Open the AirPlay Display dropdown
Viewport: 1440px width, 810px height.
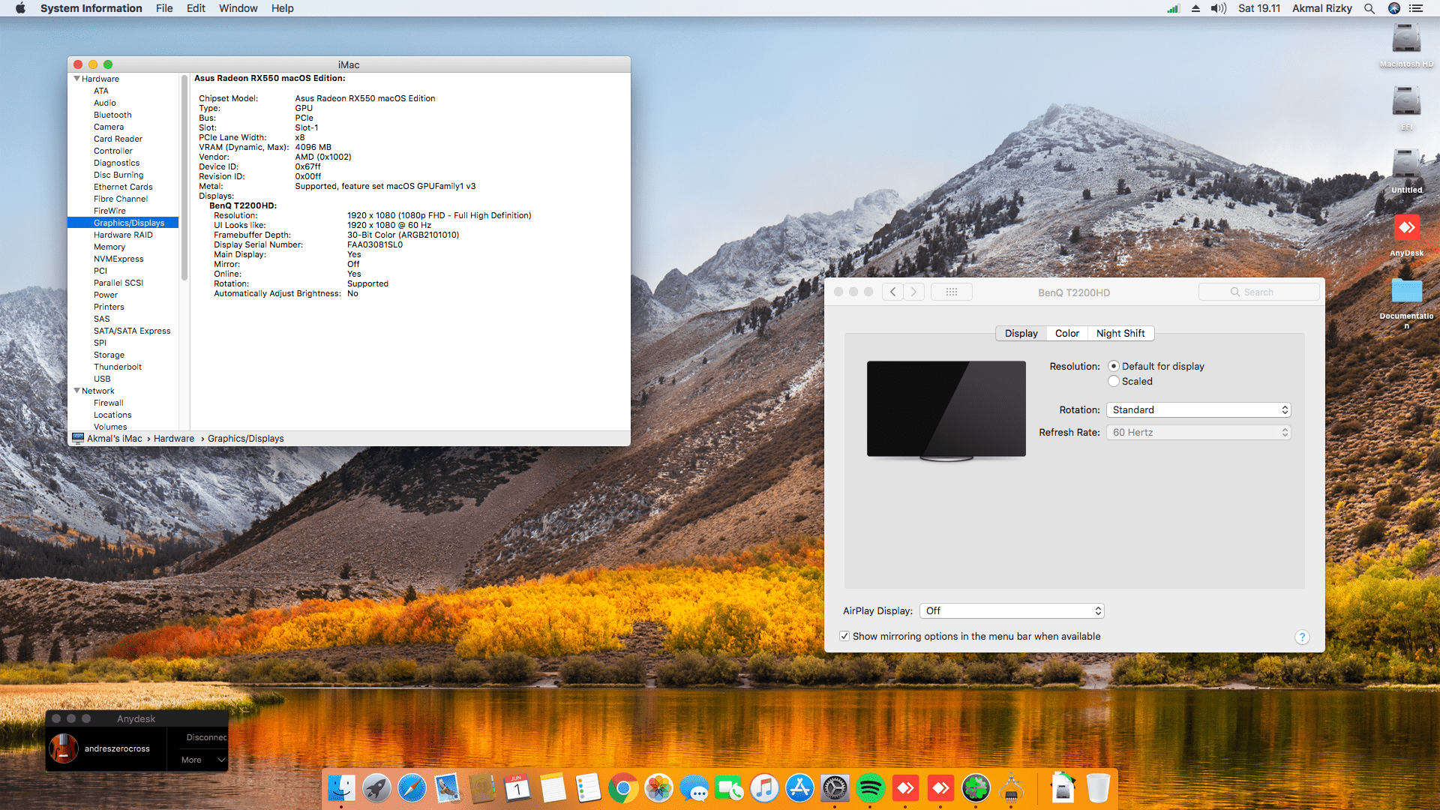[x=1012, y=611]
